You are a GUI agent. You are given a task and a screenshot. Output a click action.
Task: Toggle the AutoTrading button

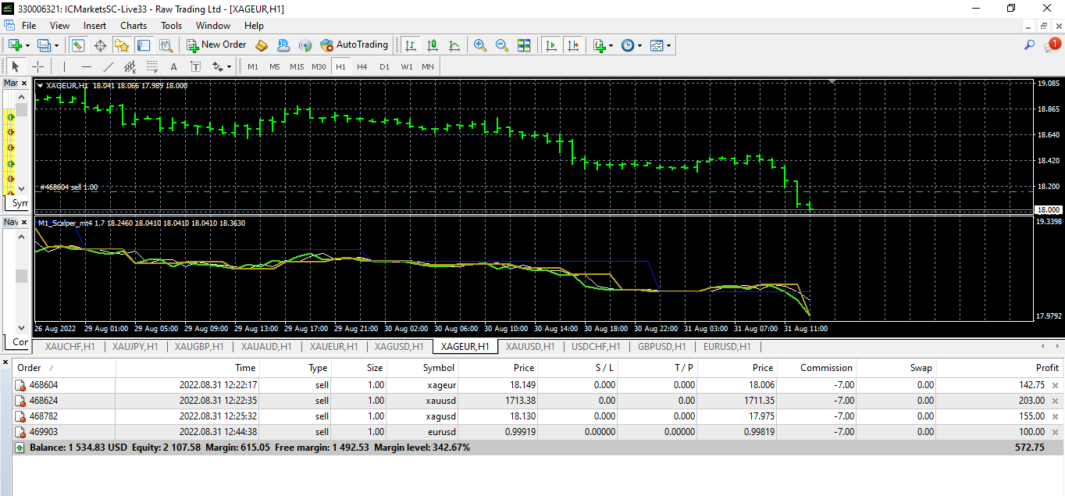click(x=354, y=45)
